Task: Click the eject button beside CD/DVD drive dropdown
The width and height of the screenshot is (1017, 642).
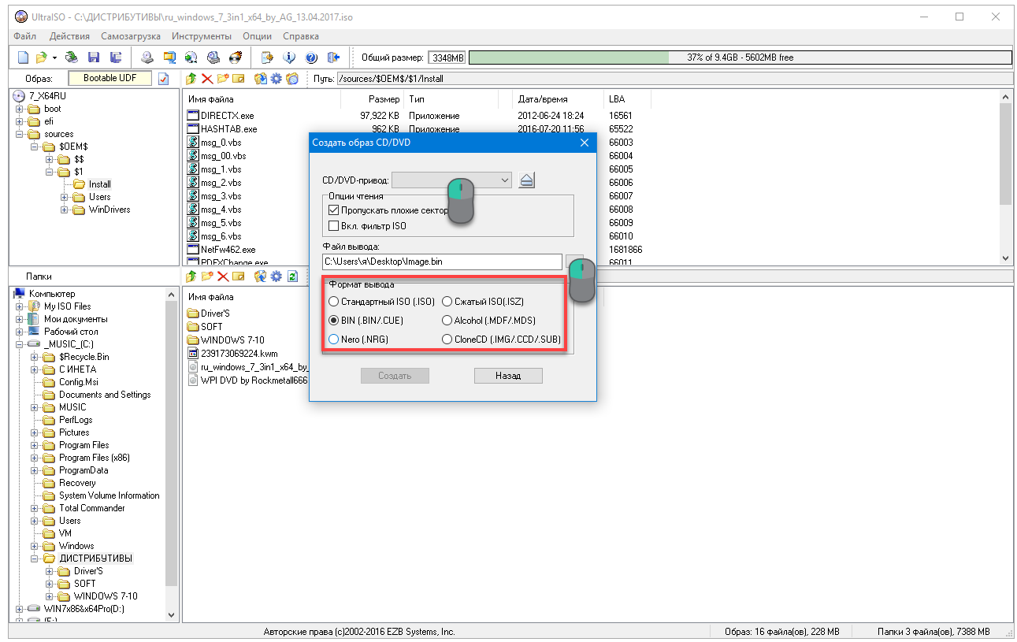Action: [x=527, y=180]
